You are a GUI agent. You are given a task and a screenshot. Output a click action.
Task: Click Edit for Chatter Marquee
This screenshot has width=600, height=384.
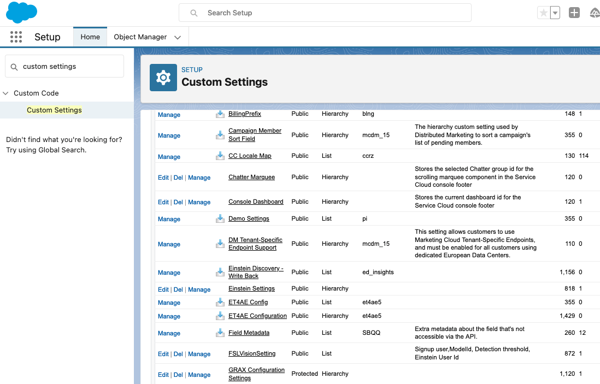point(163,178)
